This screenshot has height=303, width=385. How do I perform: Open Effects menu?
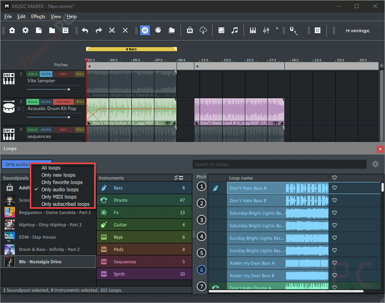[38, 17]
